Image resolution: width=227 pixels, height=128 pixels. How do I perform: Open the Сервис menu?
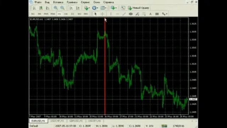[x=85, y=2]
